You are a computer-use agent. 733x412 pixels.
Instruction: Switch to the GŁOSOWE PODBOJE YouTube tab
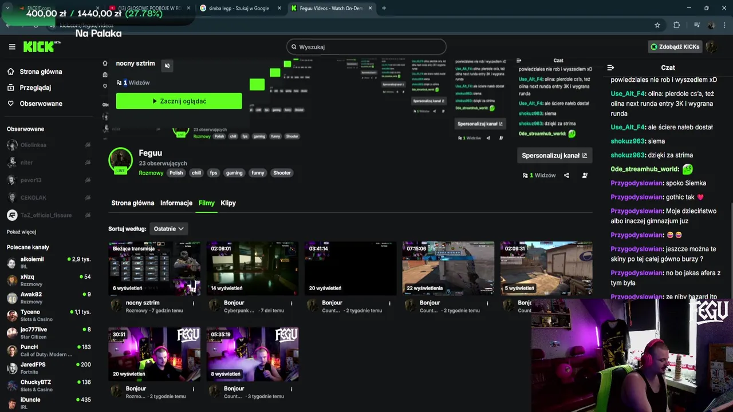pos(149,8)
